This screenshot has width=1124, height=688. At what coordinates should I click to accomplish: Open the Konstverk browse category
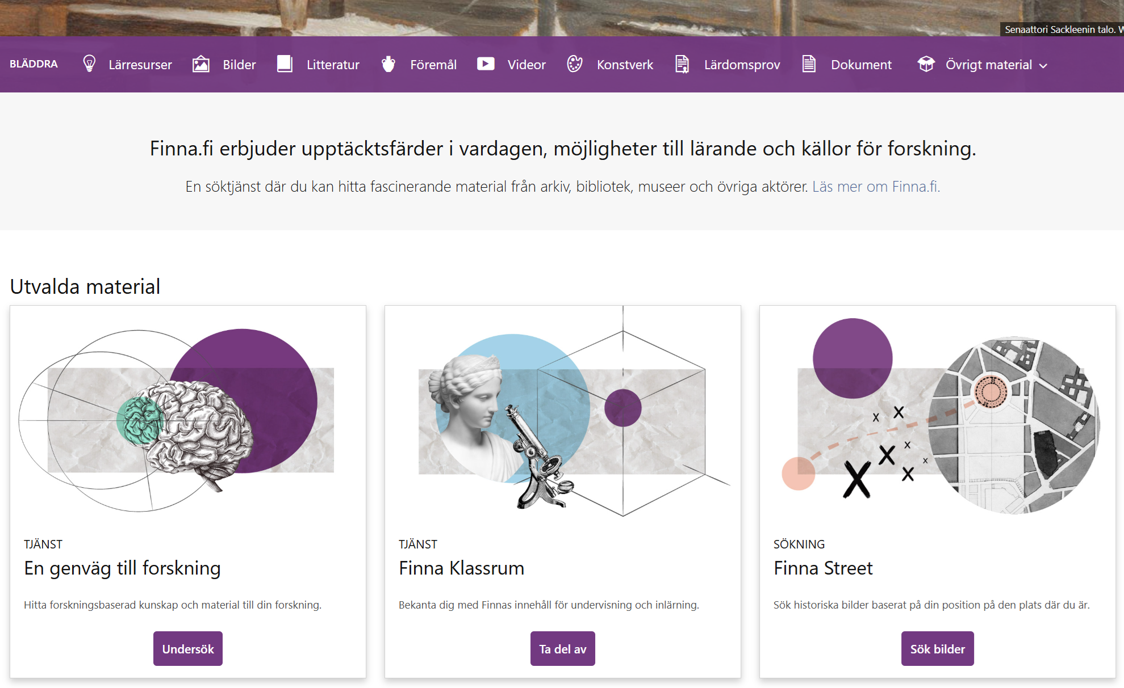[625, 65]
